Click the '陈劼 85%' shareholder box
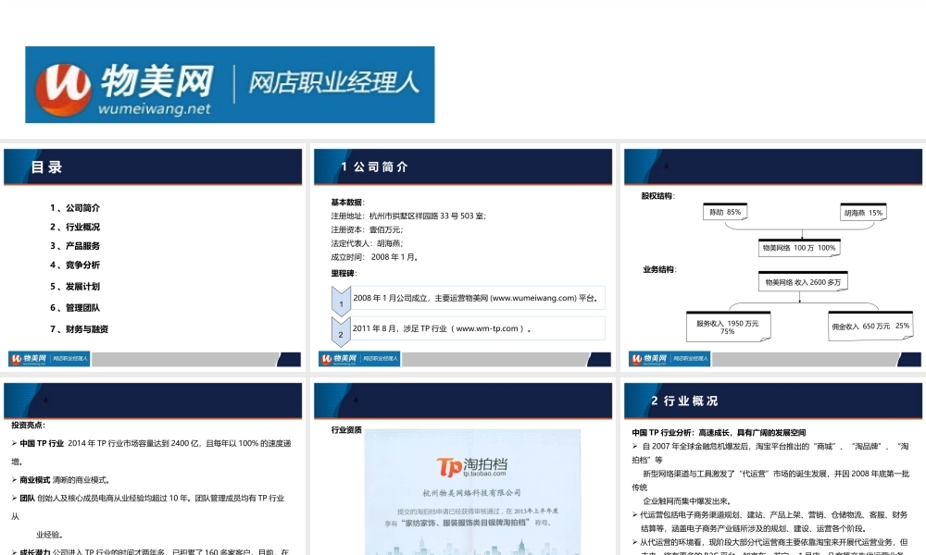 [725, 212]
